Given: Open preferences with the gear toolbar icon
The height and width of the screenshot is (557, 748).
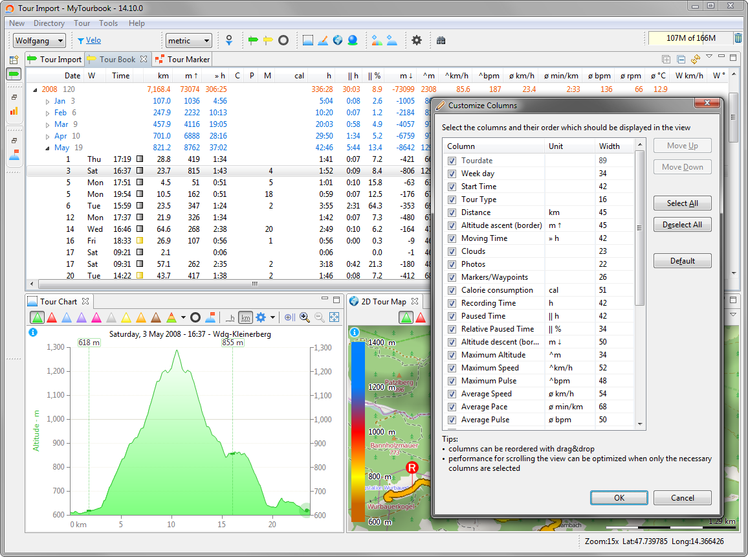Looking at the screenshot, I should (417, 41).
